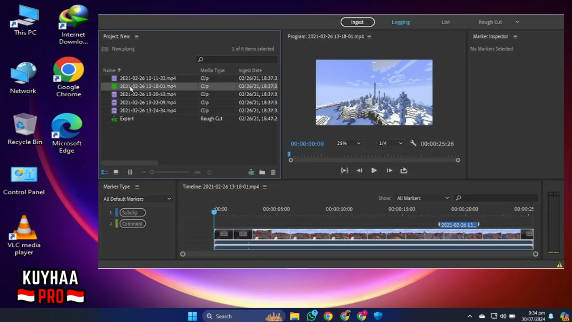Click the taskbar Search box
572x322 pixels.
click(244, 316)
